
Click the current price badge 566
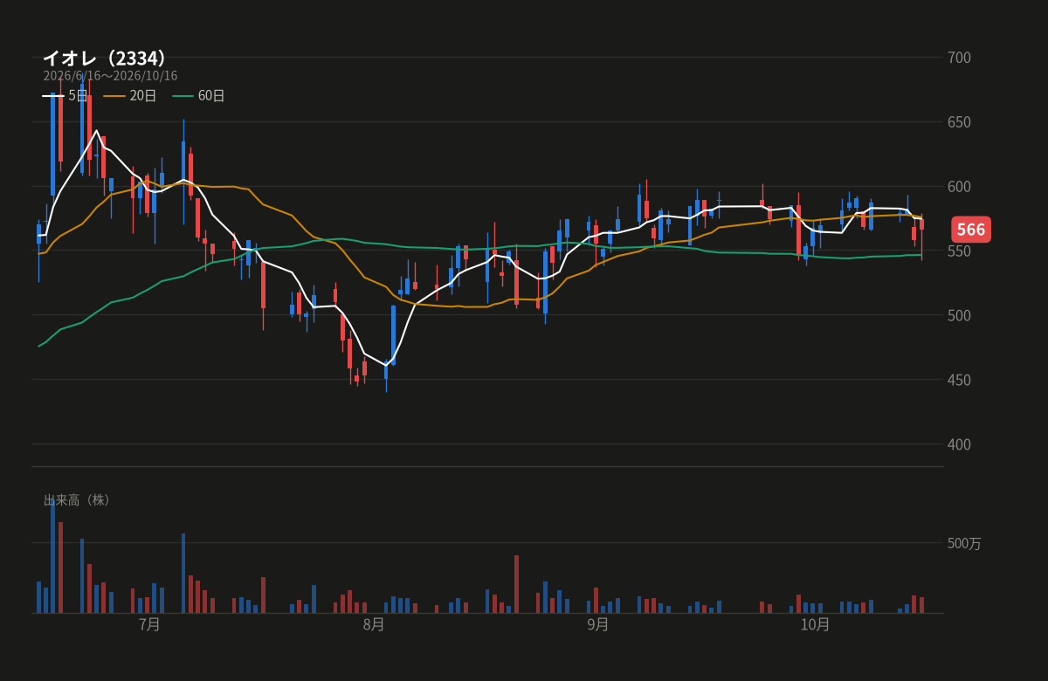(970, 230)
